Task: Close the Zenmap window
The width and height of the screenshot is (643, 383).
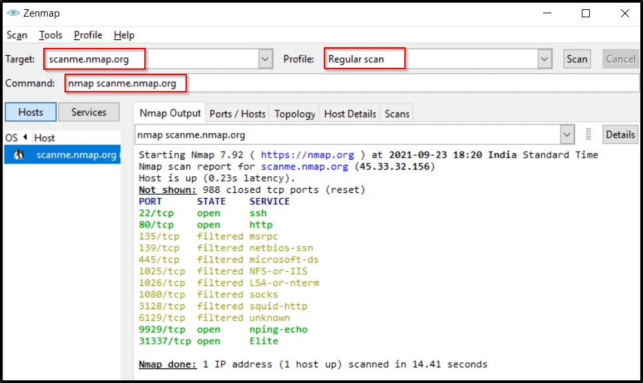Action: point(625,13)
